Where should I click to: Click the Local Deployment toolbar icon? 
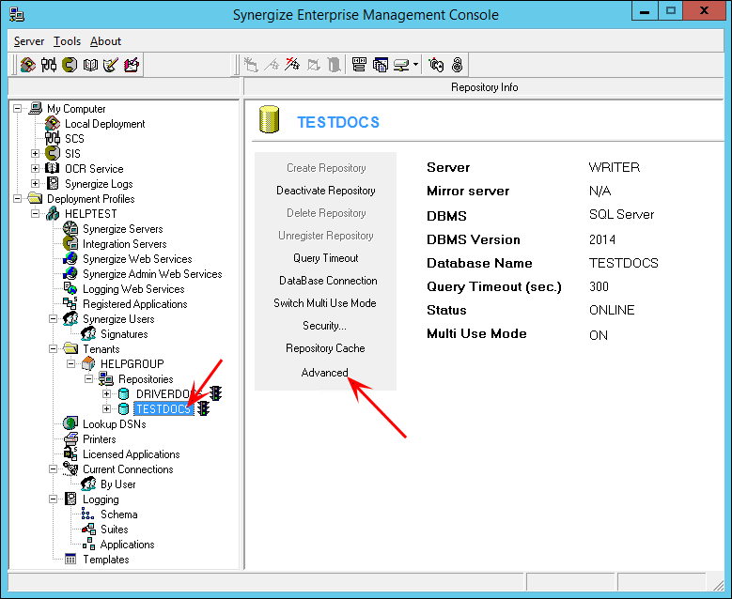point(28,65)
